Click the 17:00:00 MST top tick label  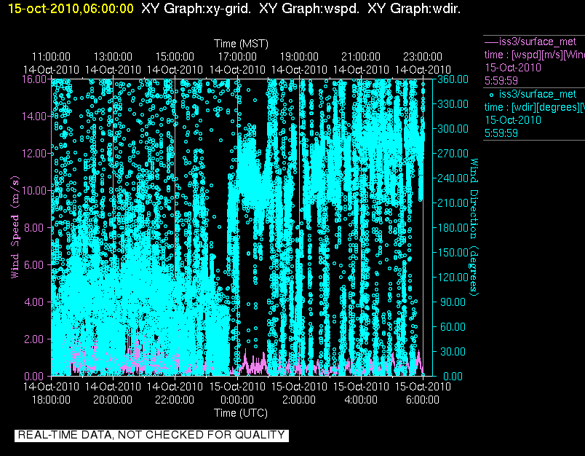[237, 57]
